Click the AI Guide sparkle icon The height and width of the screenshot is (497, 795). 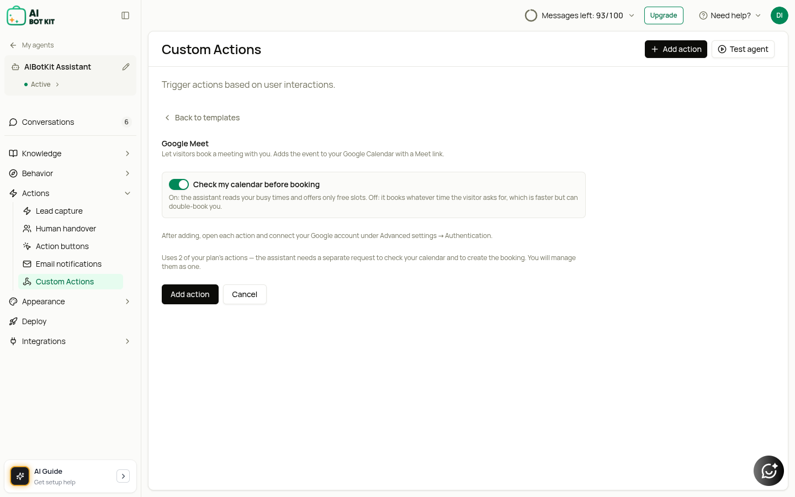(20, 476)
